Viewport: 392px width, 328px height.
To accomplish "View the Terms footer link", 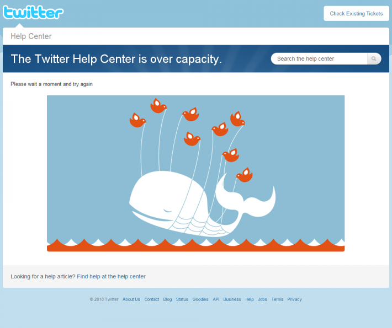I will 277,299.
